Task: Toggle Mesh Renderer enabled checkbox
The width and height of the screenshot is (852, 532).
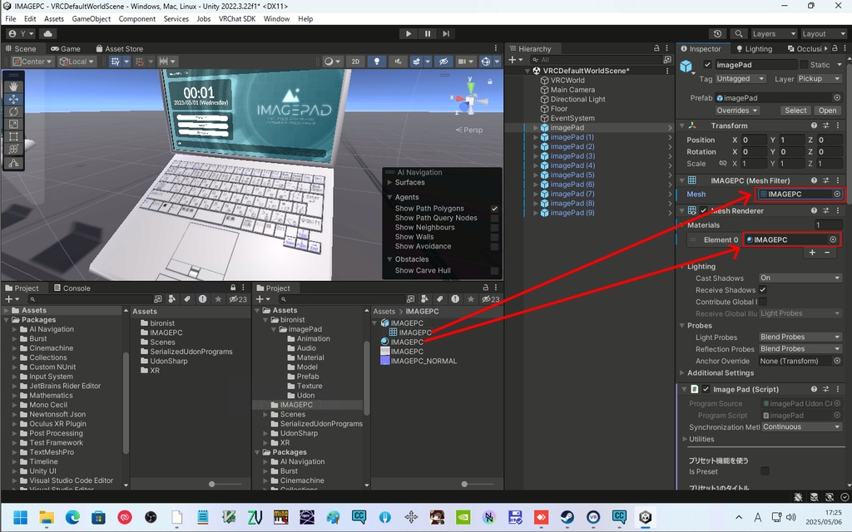Action: coord(704,210)
